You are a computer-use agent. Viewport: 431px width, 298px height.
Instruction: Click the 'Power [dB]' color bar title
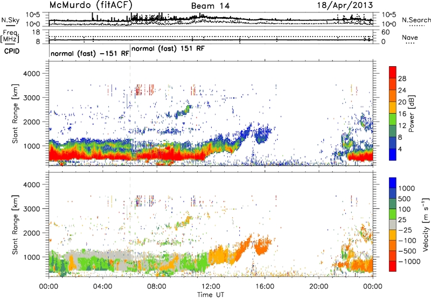point(411,113)
